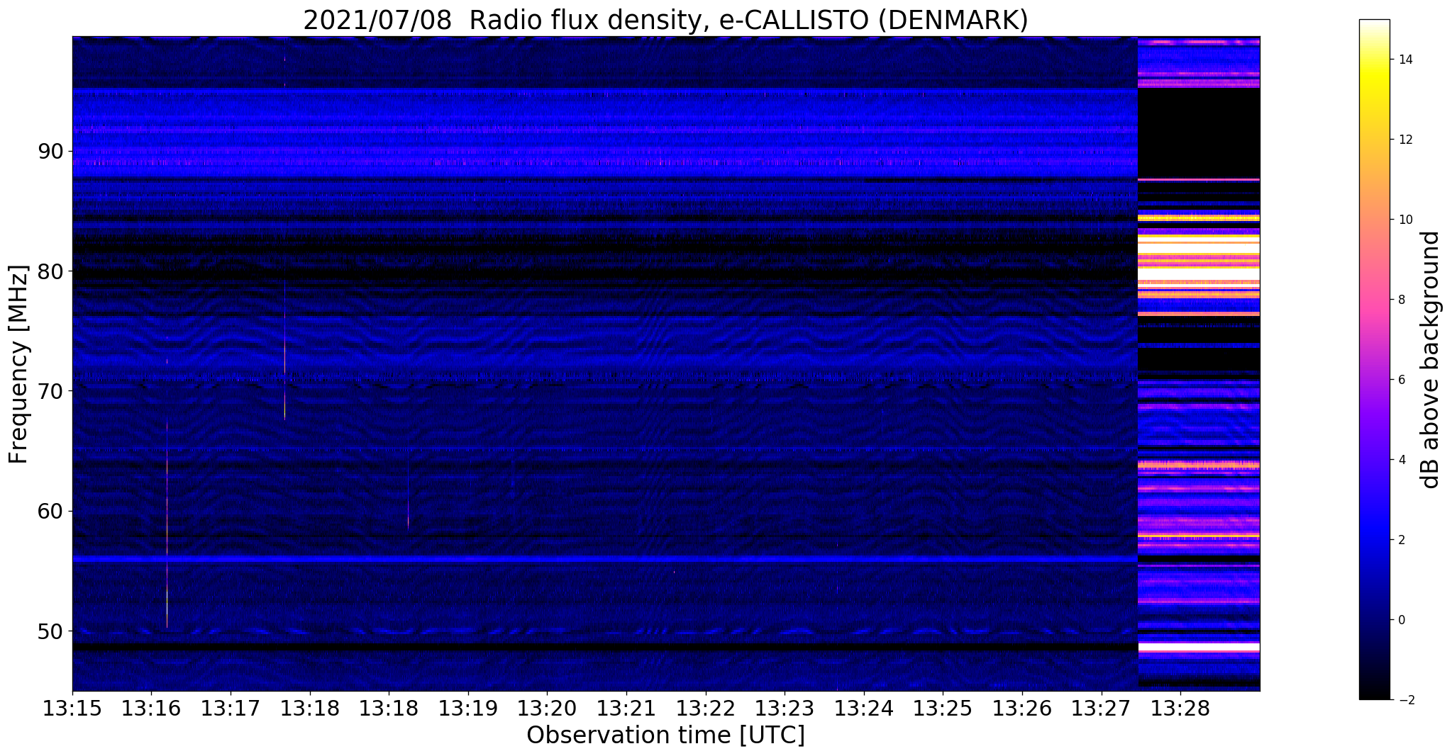Click the 13:23 time tick label

(x=785, y=708)
